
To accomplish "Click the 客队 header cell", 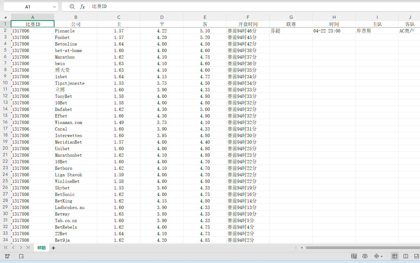I will [x=409, y=24].
